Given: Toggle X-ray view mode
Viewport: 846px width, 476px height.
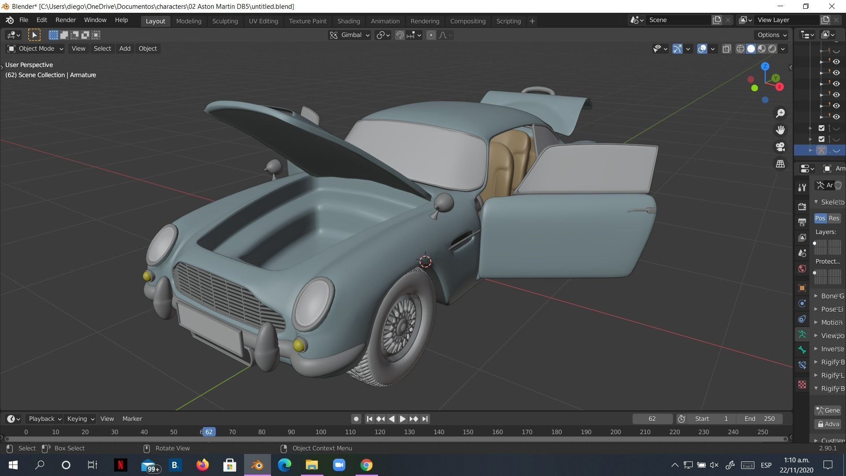Looking at the screenshot, I should point(727,49).
